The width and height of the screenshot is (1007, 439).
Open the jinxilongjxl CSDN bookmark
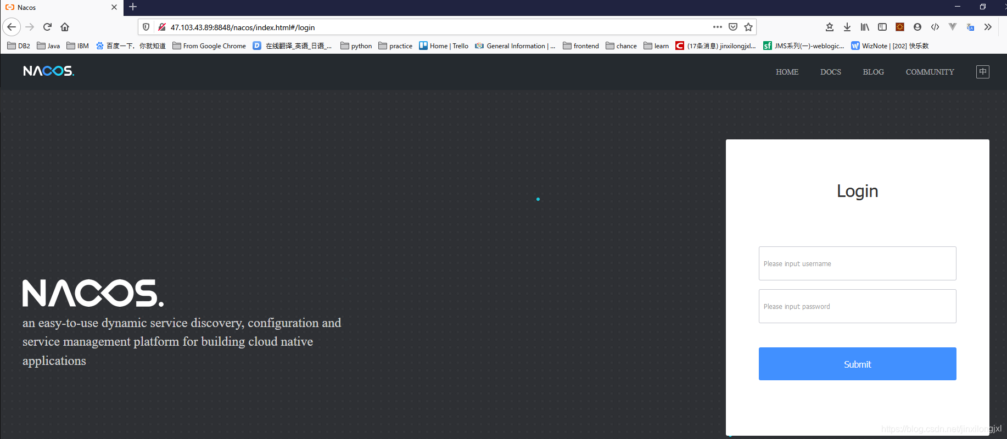[x=715, y=46]
